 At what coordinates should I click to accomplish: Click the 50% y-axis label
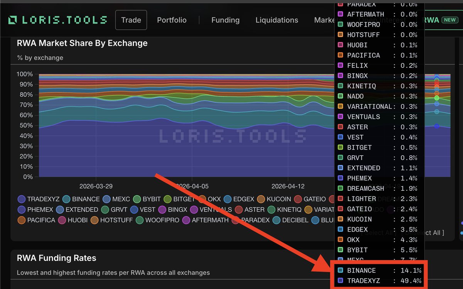tap(26, 126)
